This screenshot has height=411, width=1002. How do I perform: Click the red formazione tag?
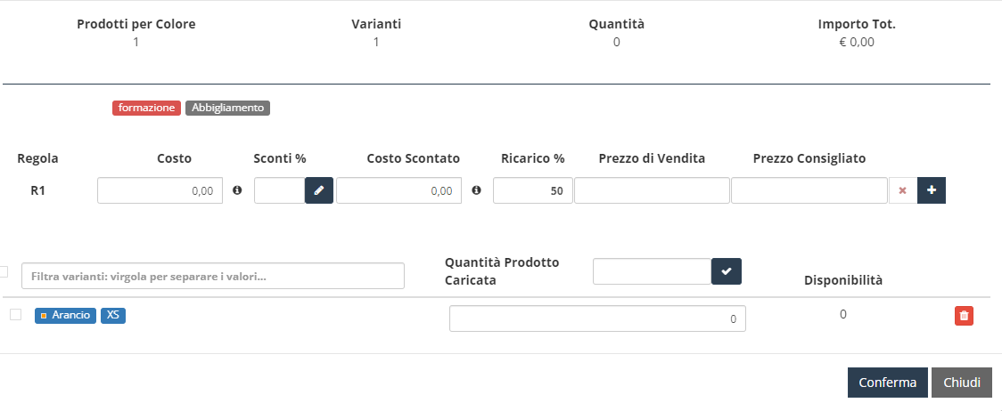pyautogui.click(x=146, y=108)
